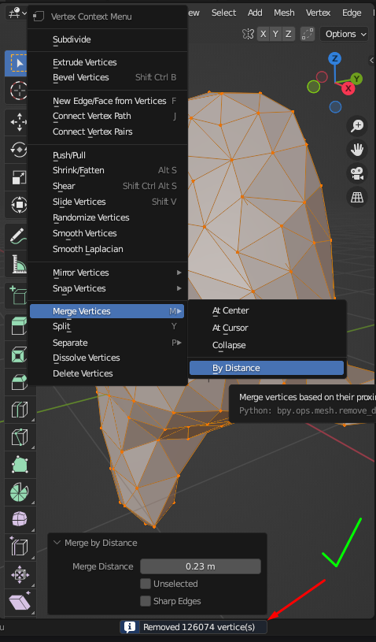The height and width of the screenshot is (642, 376).
Task: Toggle X axis mirror
Action: click(264, 34)
